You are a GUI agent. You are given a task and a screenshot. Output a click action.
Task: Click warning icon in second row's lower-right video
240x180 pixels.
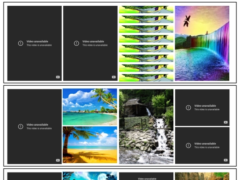tap(188, 145)
